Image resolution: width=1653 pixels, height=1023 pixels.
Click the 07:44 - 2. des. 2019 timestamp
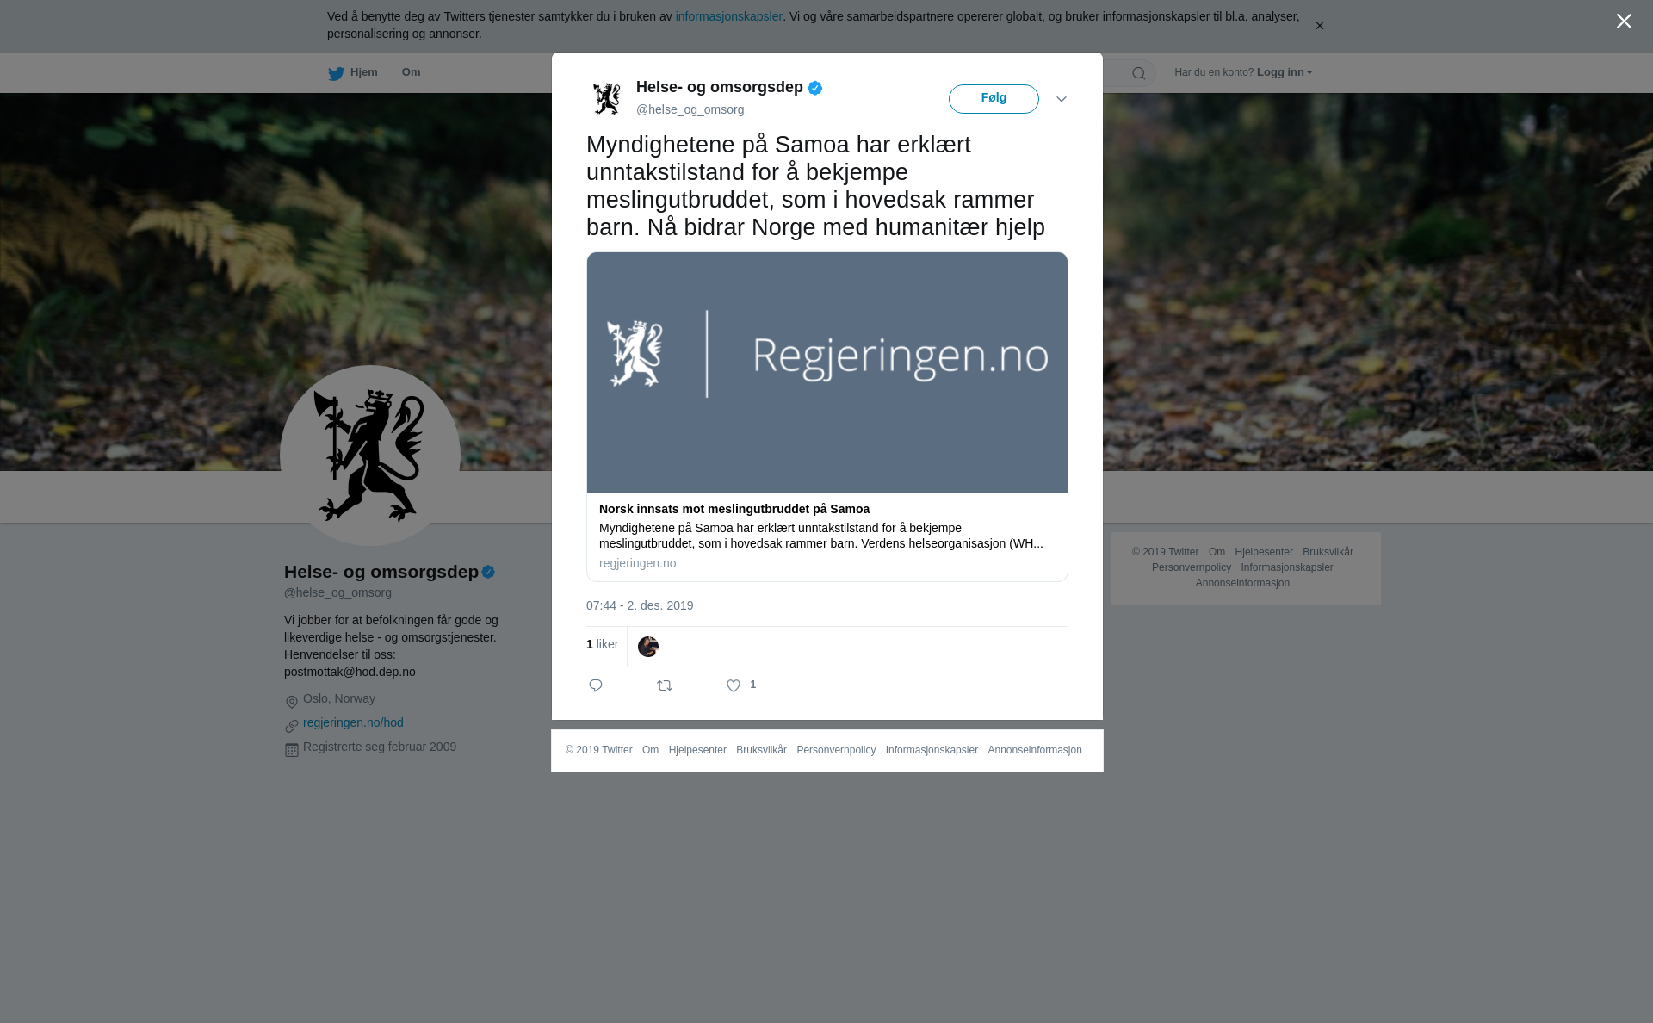pos(640,605)
